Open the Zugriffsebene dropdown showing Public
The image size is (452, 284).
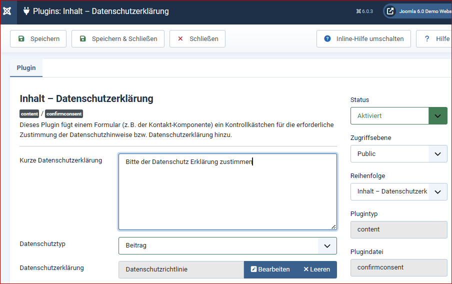[x=398, y=153]
